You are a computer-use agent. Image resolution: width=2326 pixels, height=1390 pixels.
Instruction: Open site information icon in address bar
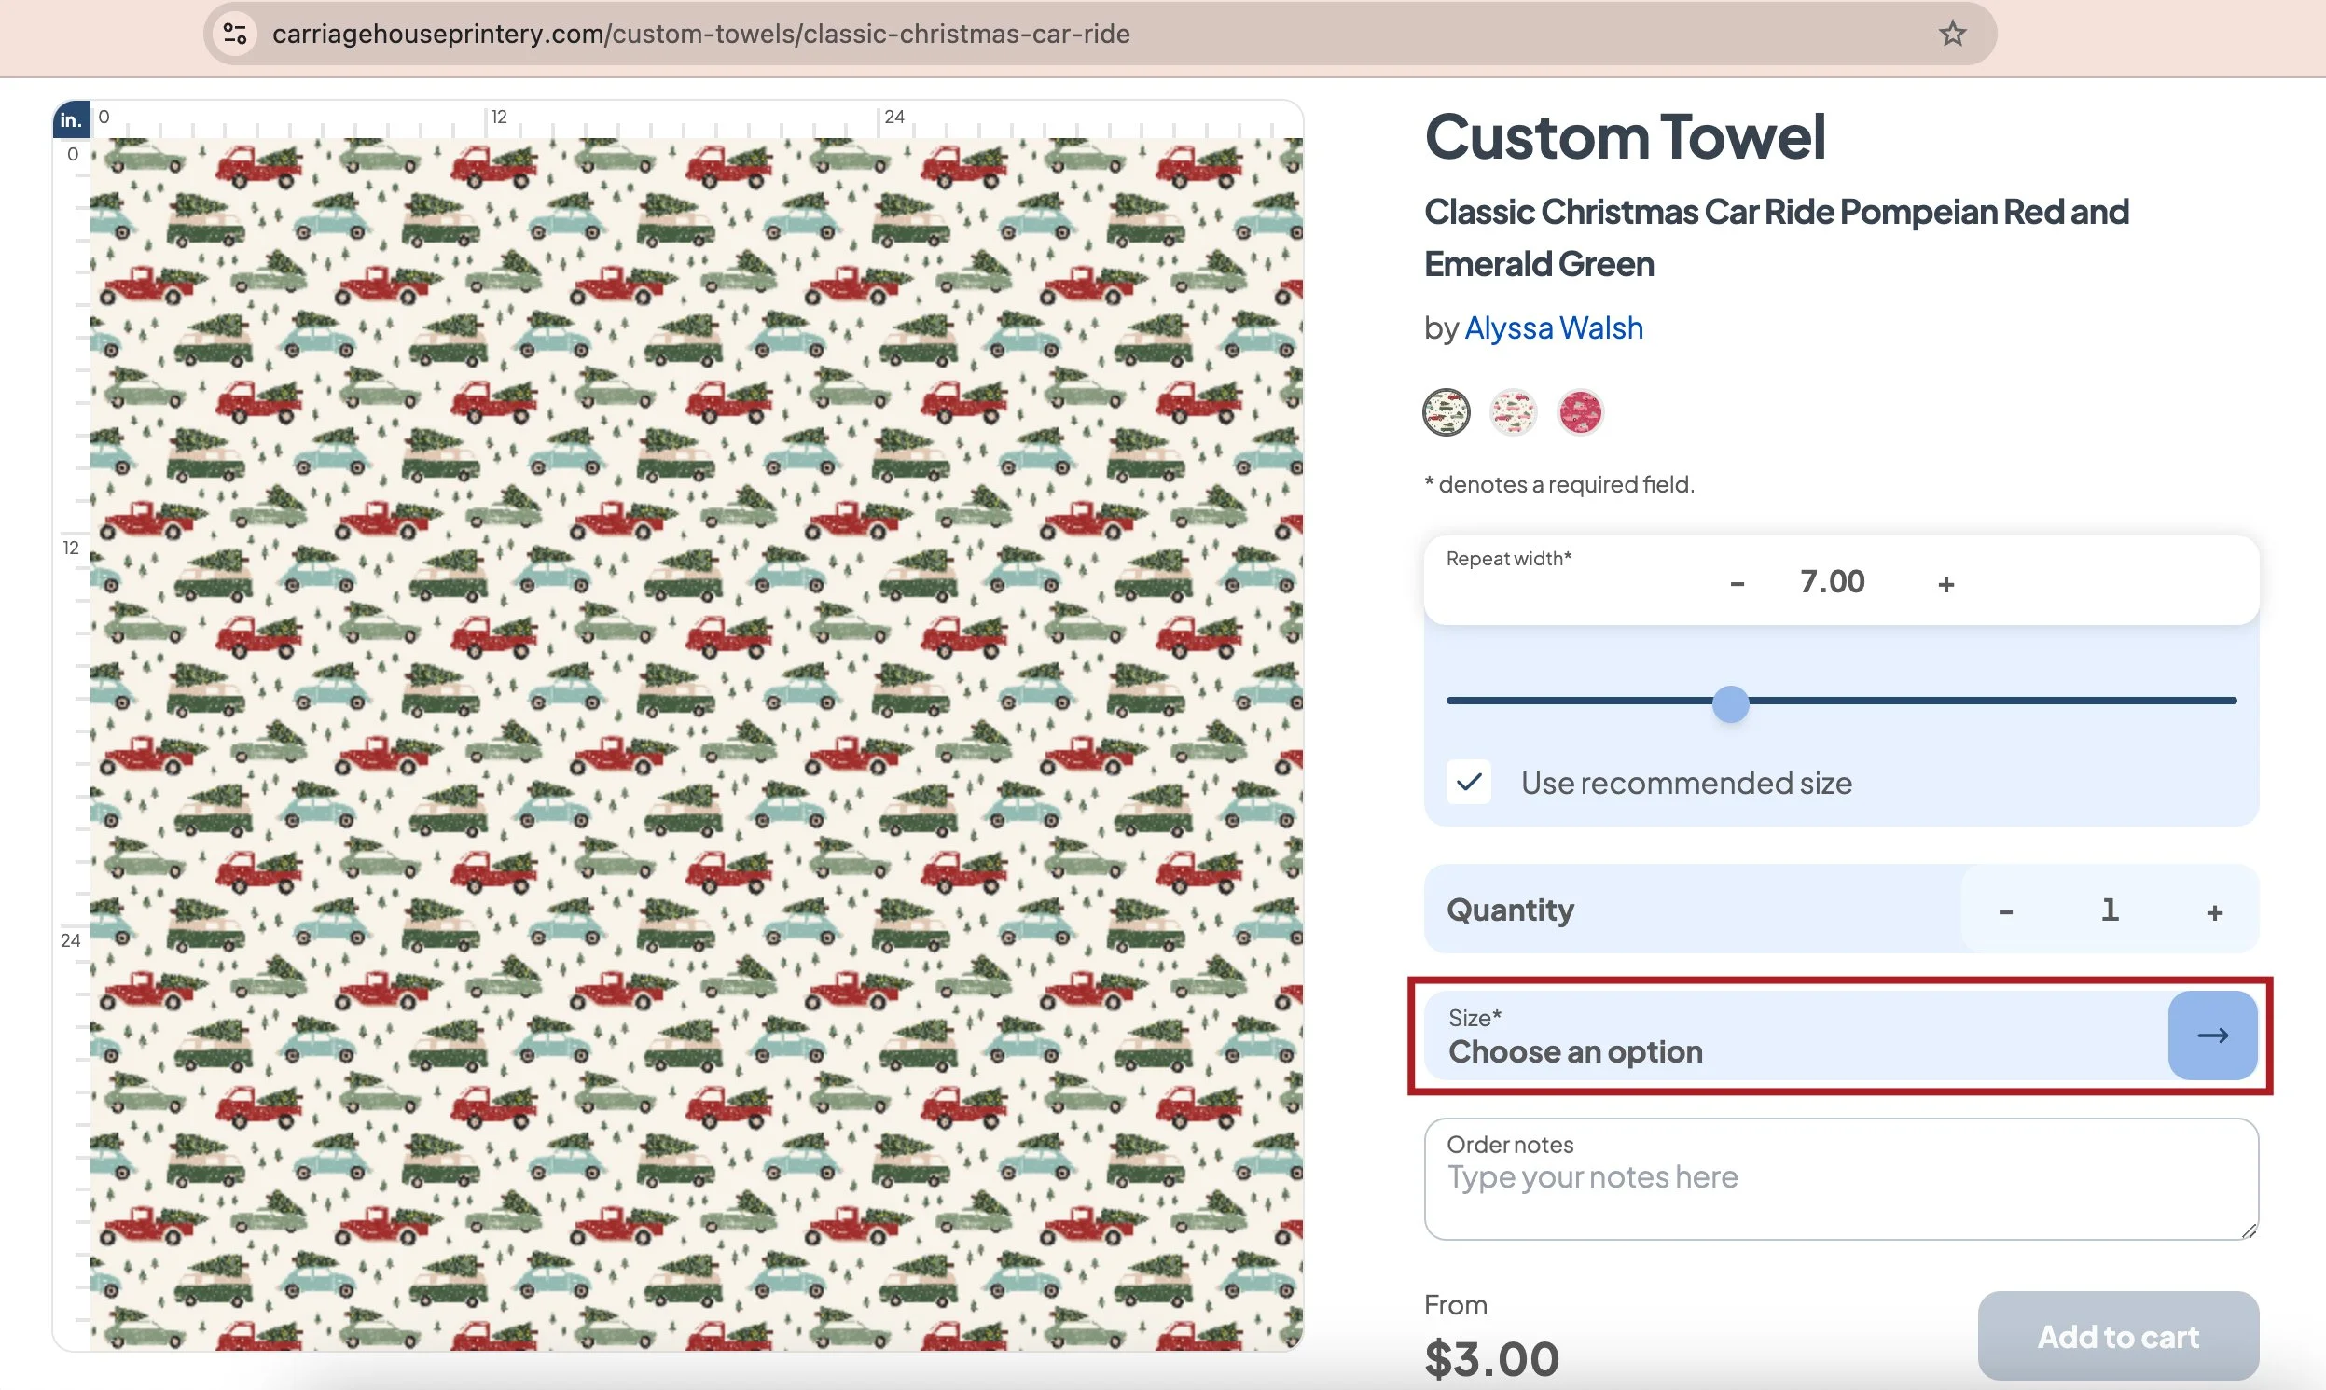click(234, 34)
